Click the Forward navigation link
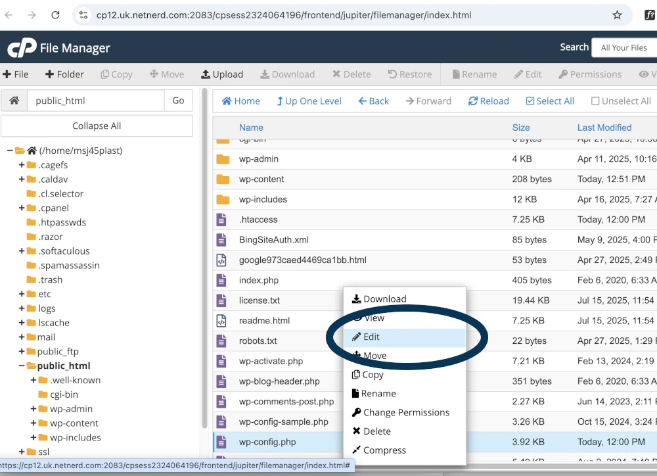The height and width of the screenshot is (476, 657). pos(428,101)
